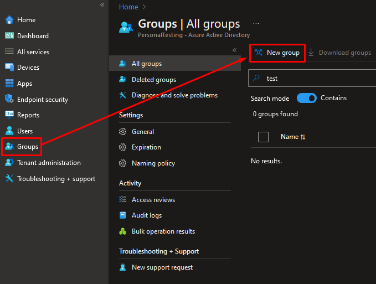
Task: Click the New support request person icon
Action: click(123, 267)
